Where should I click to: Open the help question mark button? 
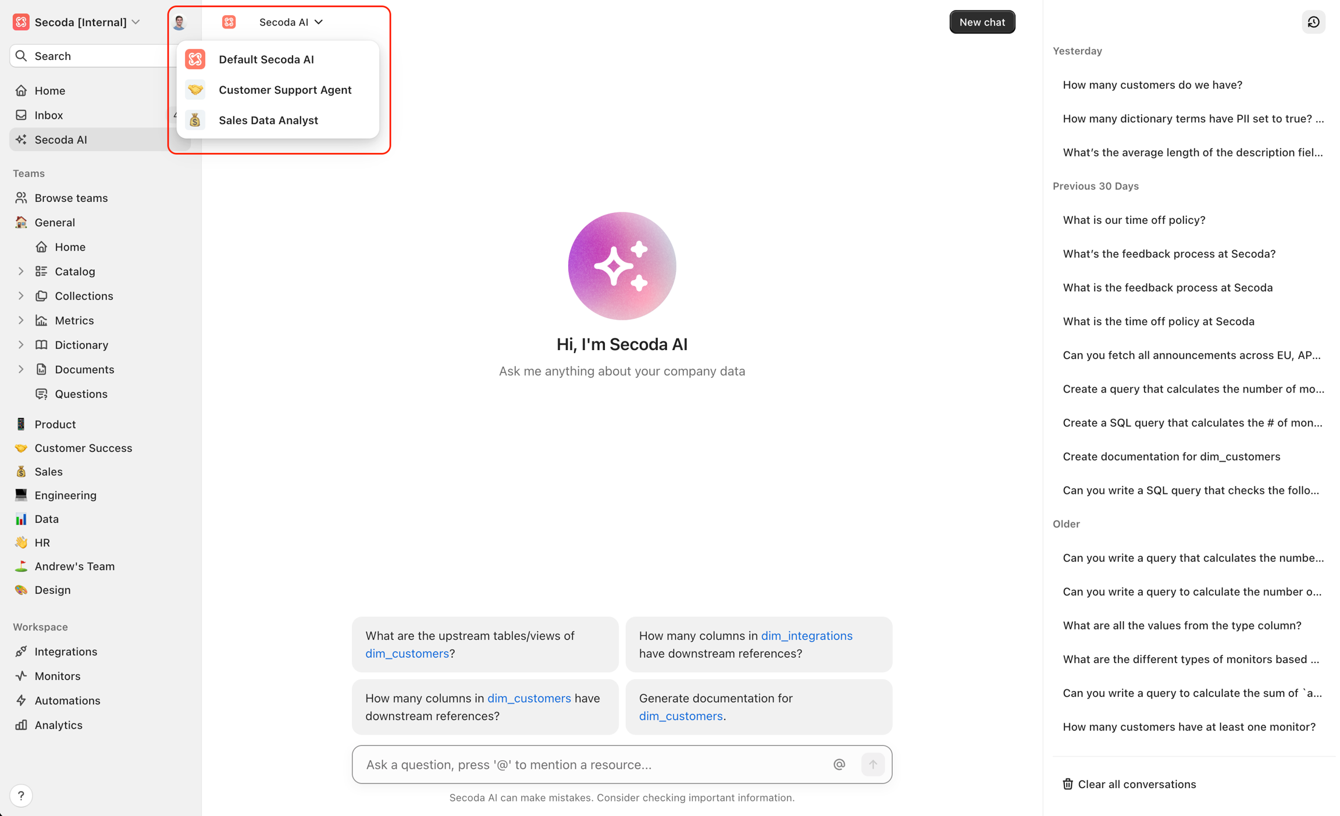click(x=21, y=795)
